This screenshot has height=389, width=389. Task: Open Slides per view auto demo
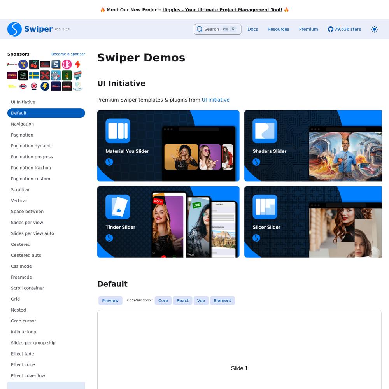[x=46, y=233]
